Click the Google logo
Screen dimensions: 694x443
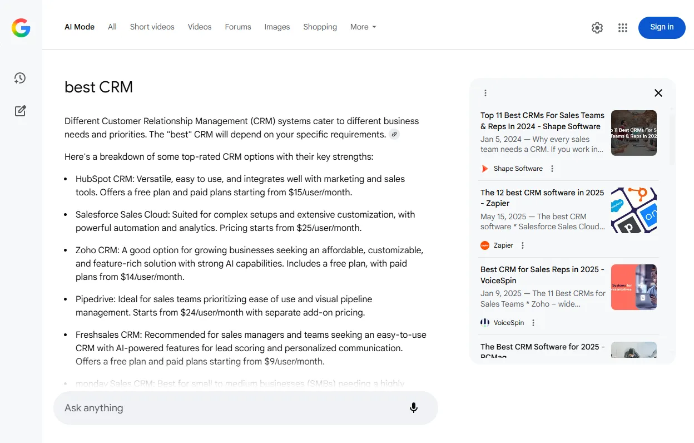click(21, 27)
